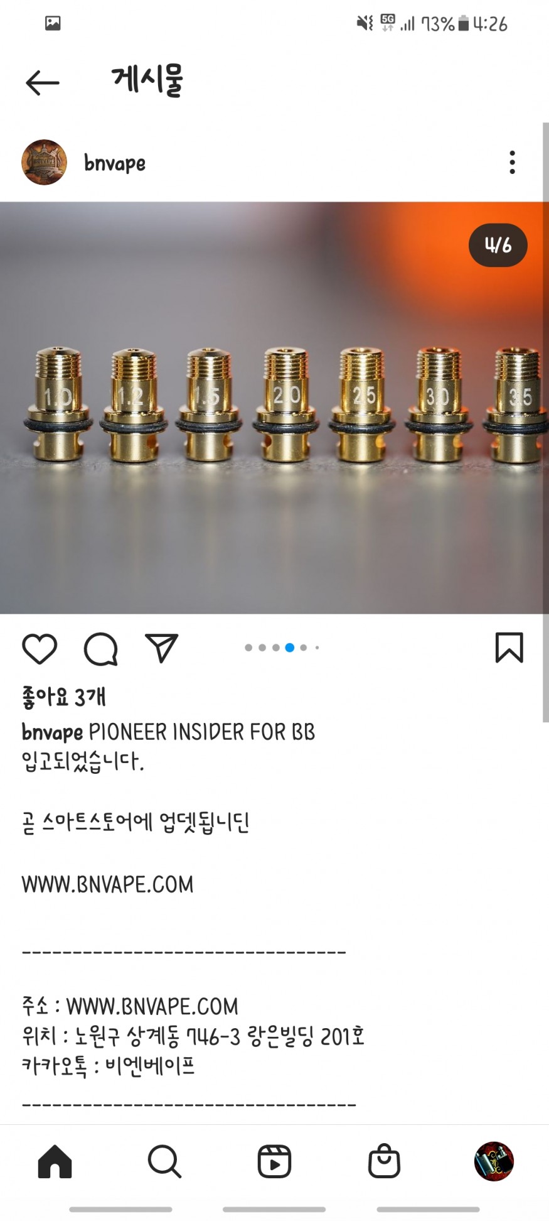549x1221 pixels.
Task: Save post with bookmark icon
Action: [509, 648]
